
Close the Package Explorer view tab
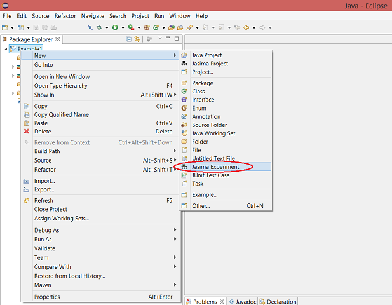[x=58, y=39]
